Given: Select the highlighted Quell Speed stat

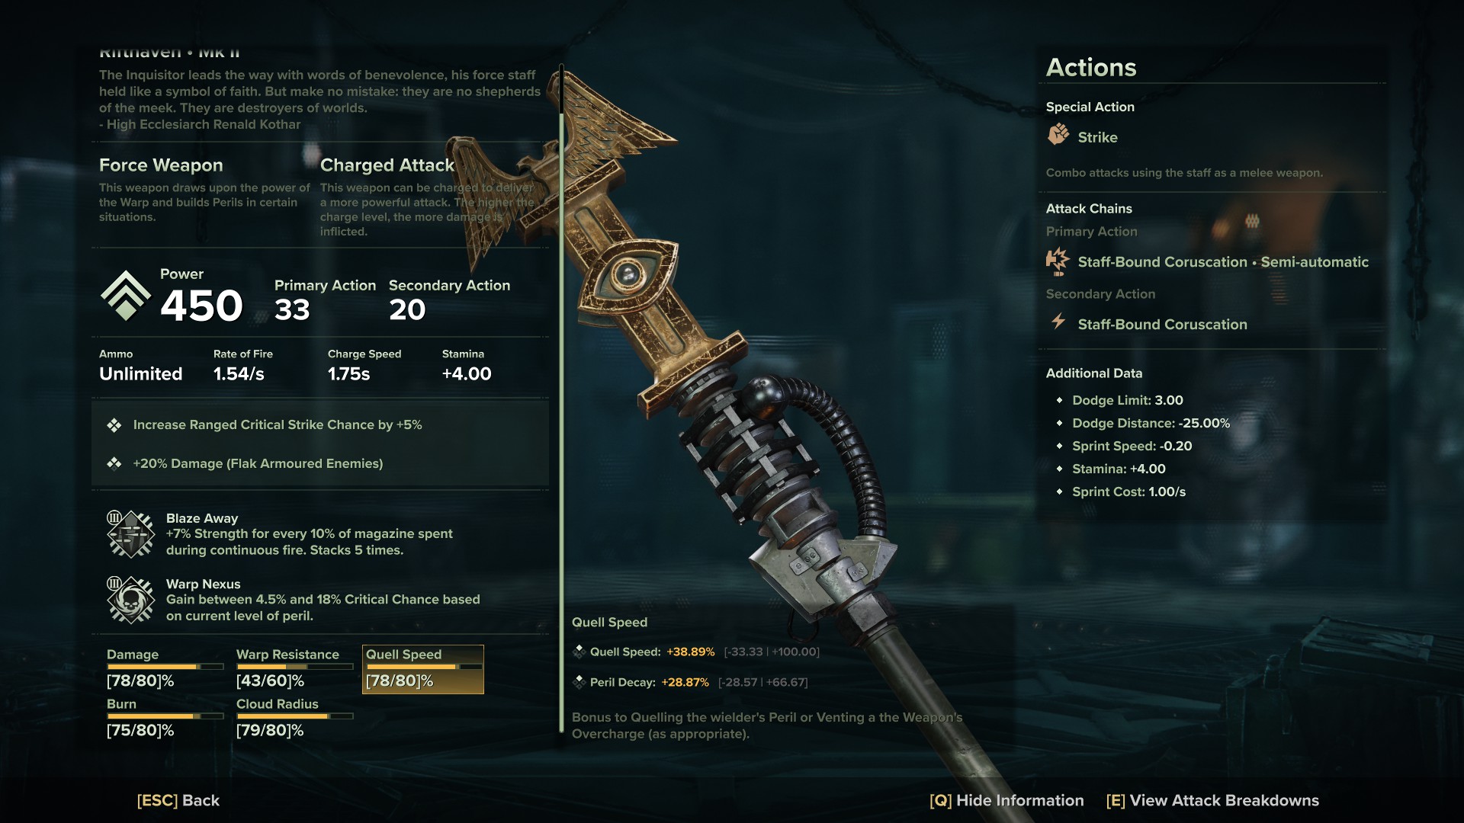Looking at the screenshot, I should [x=423, y=669].
